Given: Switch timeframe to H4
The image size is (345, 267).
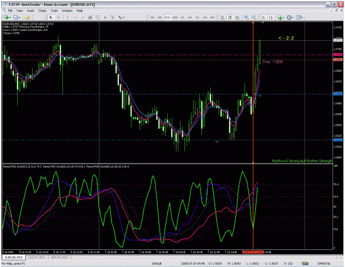Looking at the screenshot, I should point(190,17).
